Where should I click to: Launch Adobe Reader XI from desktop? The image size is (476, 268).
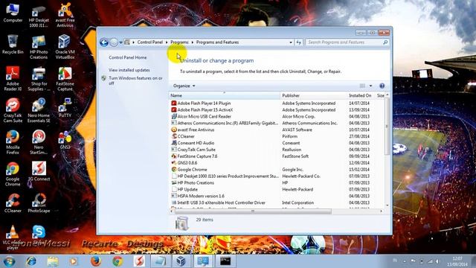(x=13, y=79)
